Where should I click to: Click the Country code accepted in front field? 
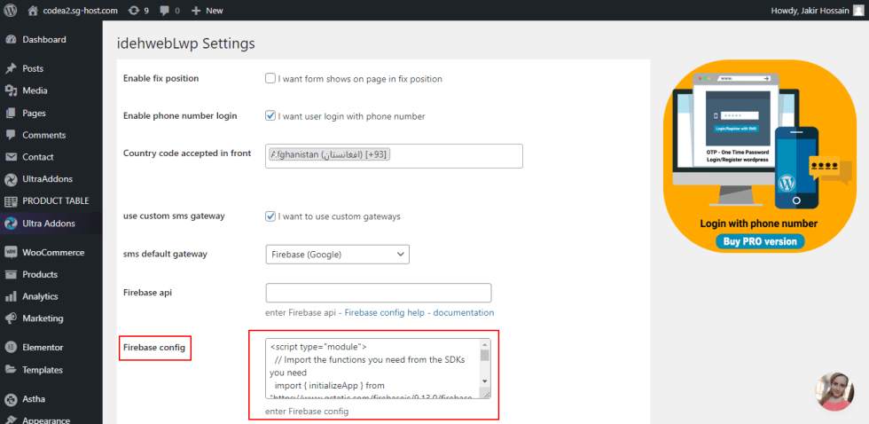point(394,156)
